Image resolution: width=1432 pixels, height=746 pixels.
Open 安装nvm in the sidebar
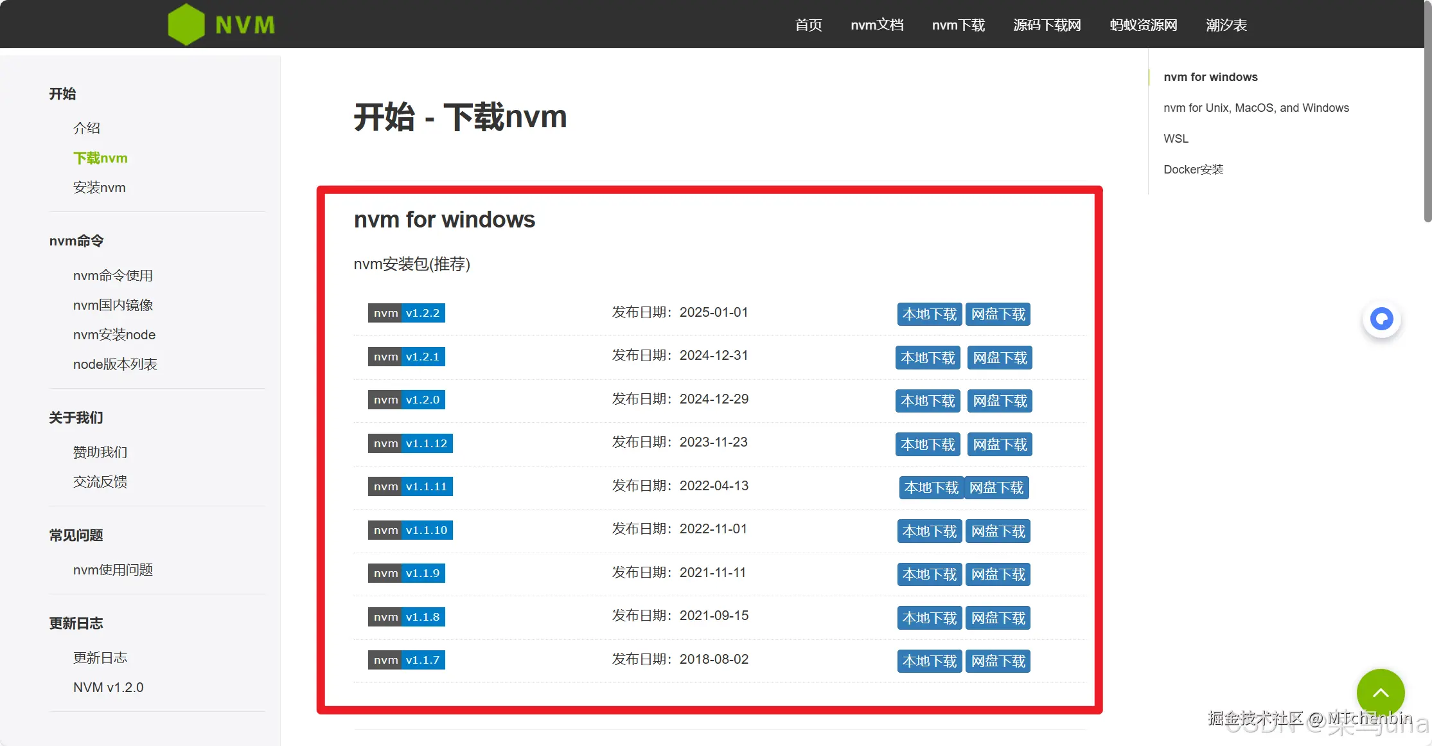click(99, 188)
